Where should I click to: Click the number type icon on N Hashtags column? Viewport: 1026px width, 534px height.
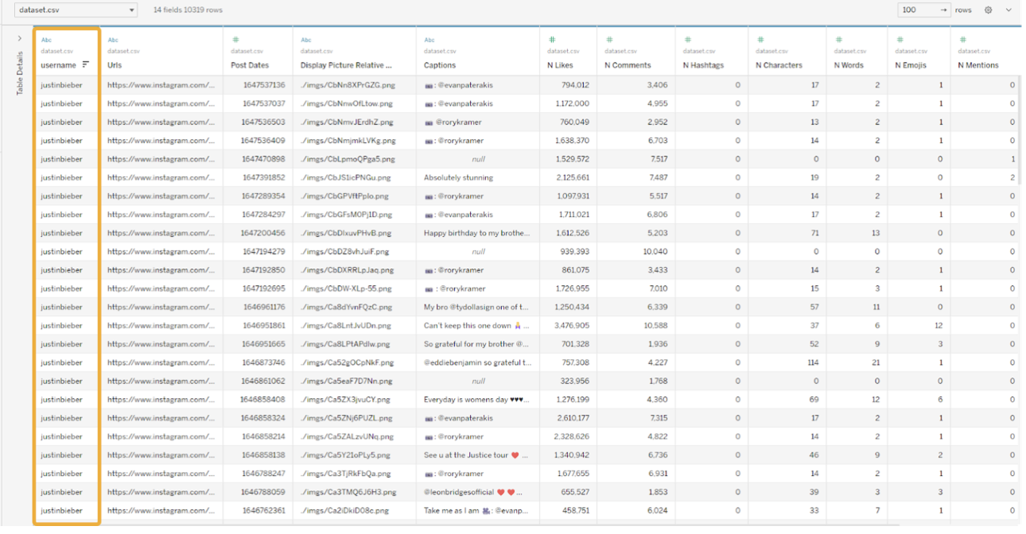click(x=687, y=40)
